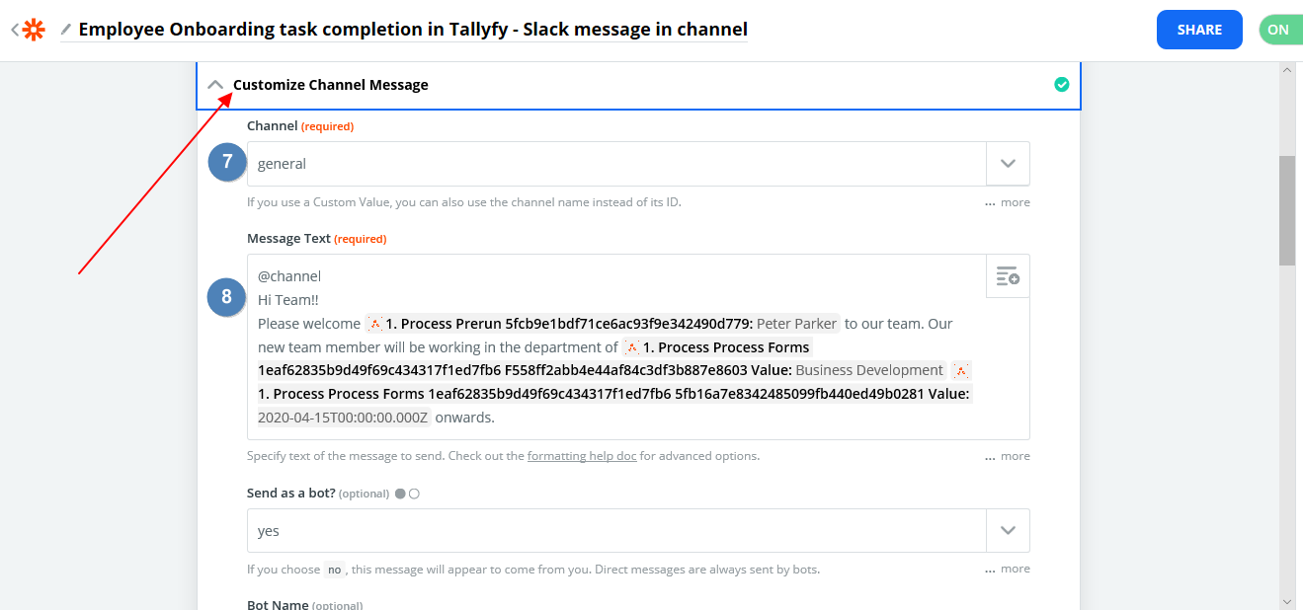Click the Tallyfy icon before Process Prerun variable

[375, 323]
